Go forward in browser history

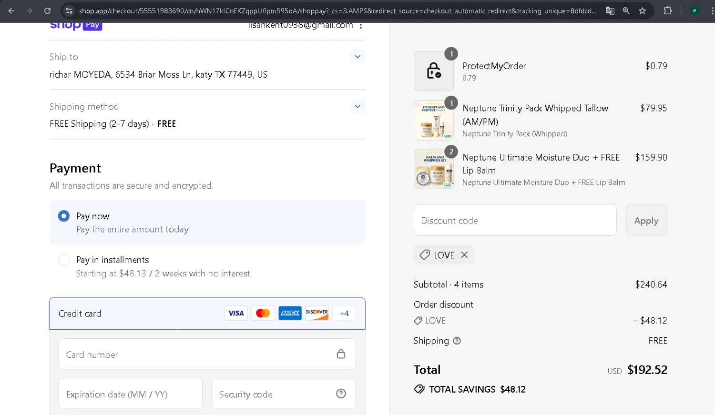pyautogui.click(x=30, y=10)
